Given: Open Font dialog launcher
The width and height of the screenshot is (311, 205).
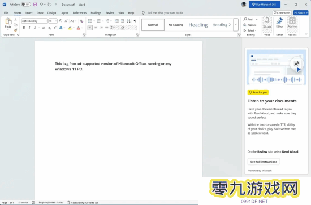Looking at the screenshot, I should [84, 35].
